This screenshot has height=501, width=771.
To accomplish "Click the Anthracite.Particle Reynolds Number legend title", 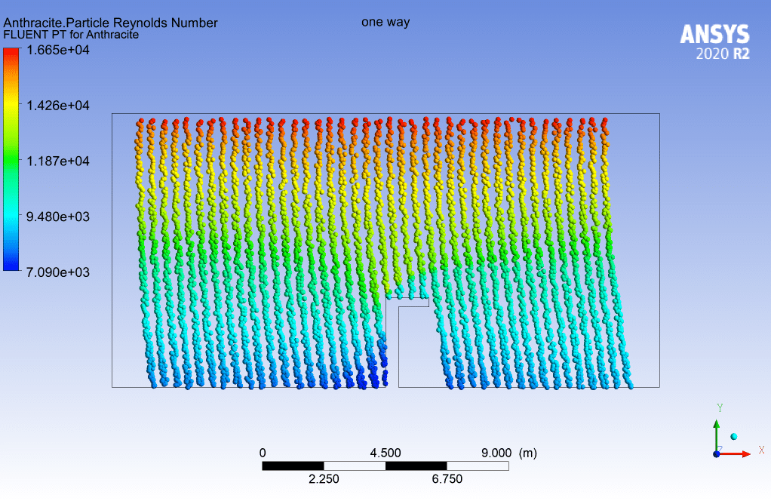I will click(x=110, y=23).
